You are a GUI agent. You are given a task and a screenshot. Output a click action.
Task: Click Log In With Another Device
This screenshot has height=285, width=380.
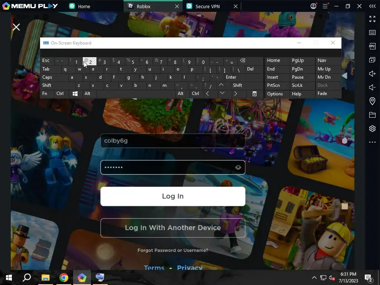173,228
